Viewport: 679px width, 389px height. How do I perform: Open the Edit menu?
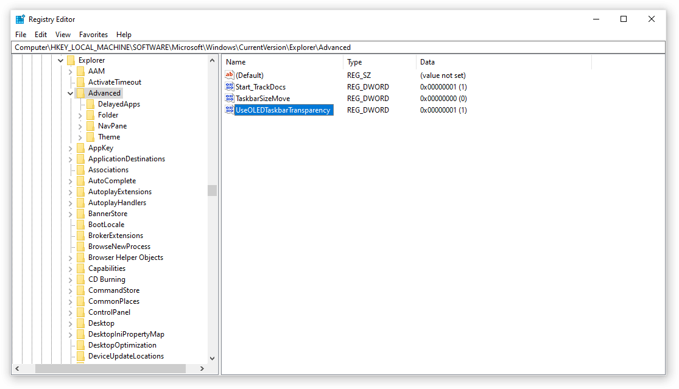point(41,35)
